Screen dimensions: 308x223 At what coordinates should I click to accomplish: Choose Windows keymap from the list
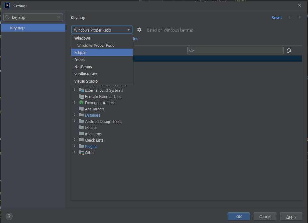(x=102, y=38)
